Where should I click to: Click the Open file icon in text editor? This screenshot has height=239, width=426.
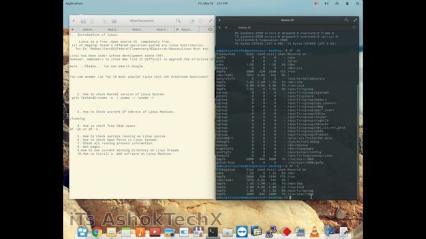coord(83,21)
